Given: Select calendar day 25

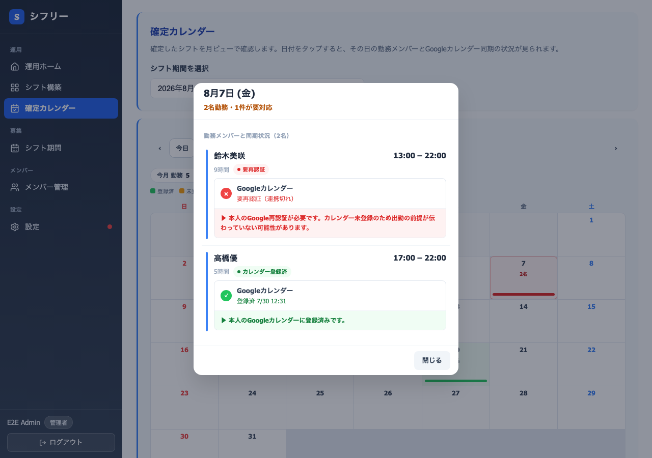Looking at the screenshot, I should click(x=320, y=408).
